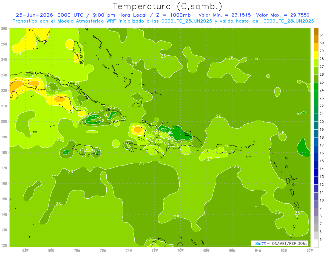Click the 76W longitude axis label
Viewport: 329px width, 254px height.
point(103,250)
